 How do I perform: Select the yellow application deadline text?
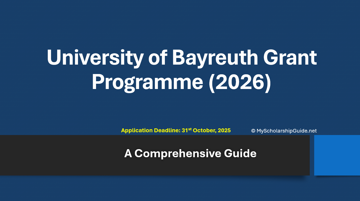click(x=176, y=130)
